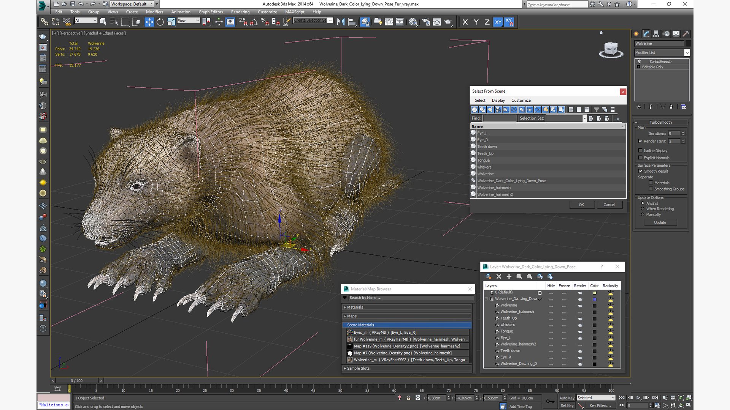Open the Modifier List dropdown
The image size is (730, 410).
pos(662,53)
